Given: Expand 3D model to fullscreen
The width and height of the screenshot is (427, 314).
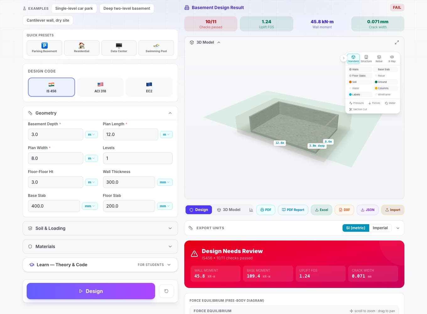Looking at the screenshot, I should click(397, 42).
